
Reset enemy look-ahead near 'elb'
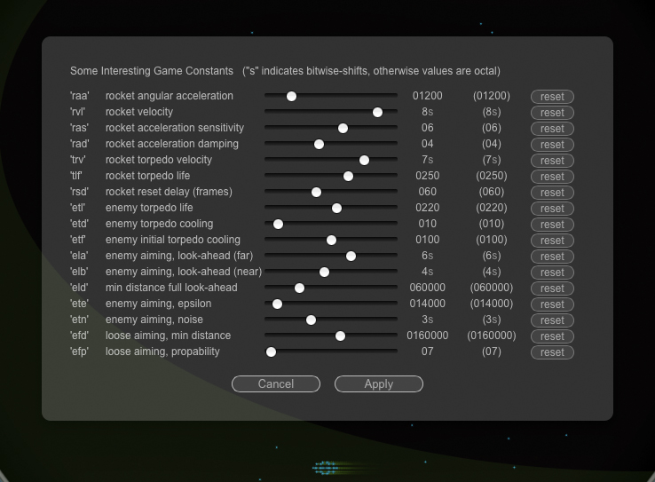click(x=552, y=273)
